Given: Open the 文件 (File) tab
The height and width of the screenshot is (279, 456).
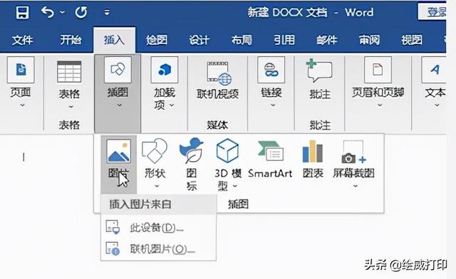Looking at the screenshot, I should [22, 40].
